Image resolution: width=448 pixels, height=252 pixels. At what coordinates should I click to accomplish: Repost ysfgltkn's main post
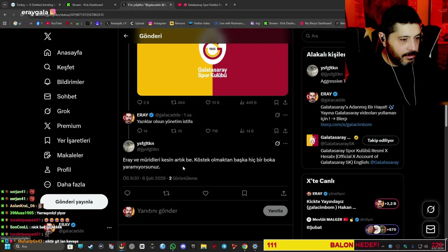click(x=166, y=193)
